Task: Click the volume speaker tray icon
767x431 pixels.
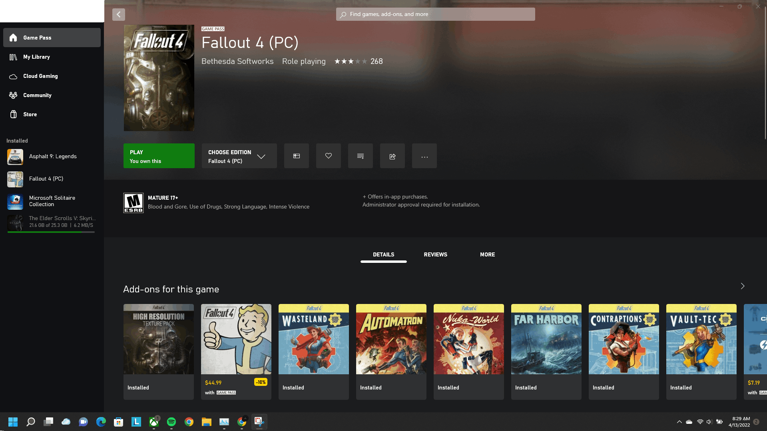Action: pyautogui.click(x=709, y=422)
